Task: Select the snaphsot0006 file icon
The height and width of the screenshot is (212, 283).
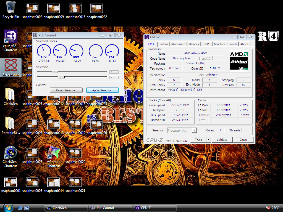Action: point(32,127)
